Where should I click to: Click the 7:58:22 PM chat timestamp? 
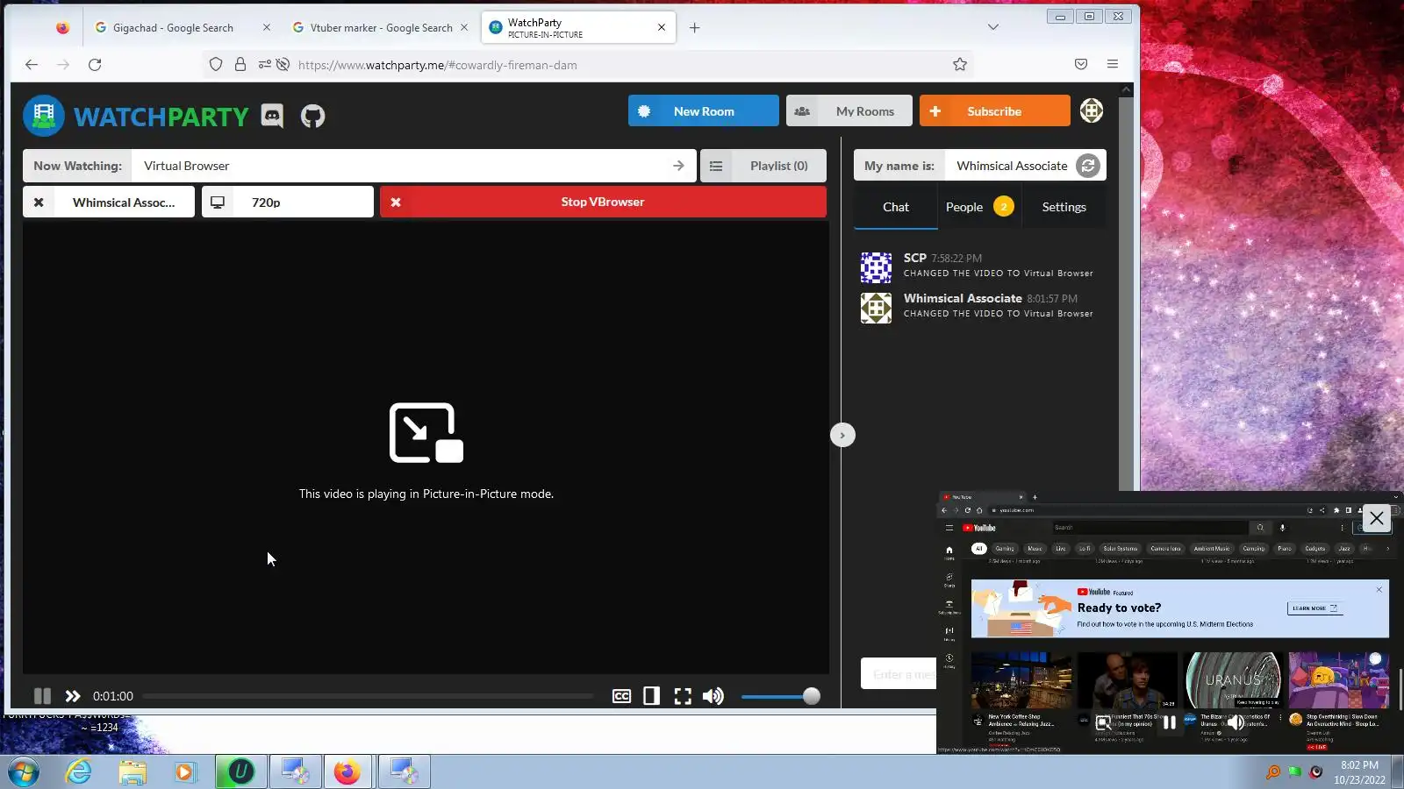tap(956, 259)
